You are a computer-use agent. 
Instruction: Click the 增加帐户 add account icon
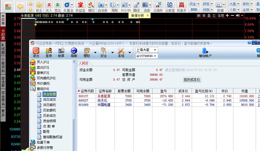click(205, 52)
